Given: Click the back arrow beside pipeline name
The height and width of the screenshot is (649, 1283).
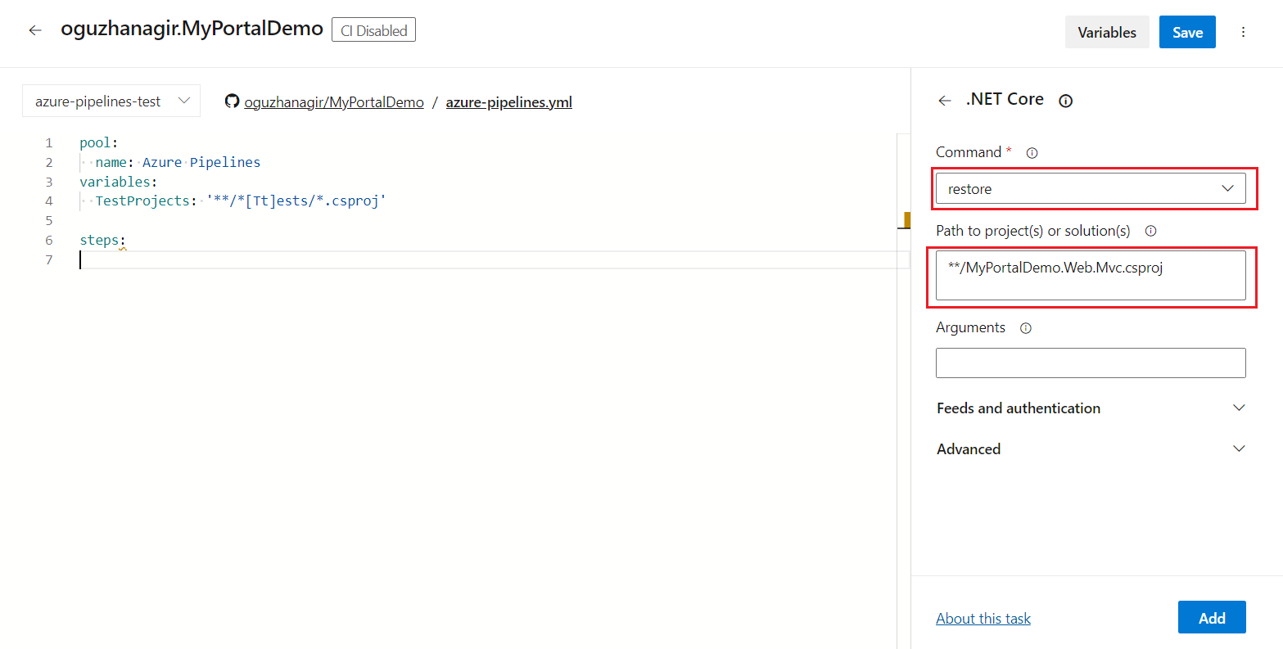Looking at the screenshot, I should tap(35, 30).
